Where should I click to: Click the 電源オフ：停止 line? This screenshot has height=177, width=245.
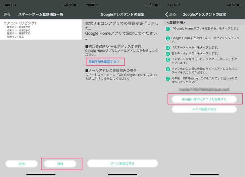coord(15,37)
